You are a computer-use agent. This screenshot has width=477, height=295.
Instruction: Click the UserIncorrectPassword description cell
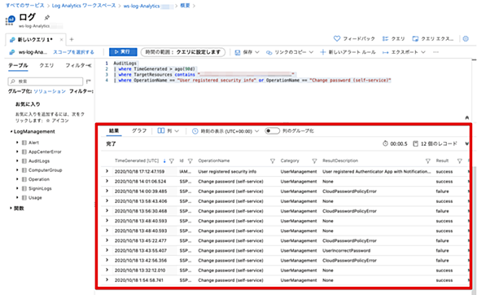click(x=346, y=250)
